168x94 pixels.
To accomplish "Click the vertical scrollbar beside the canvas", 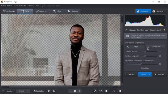I will coord(122,50).
